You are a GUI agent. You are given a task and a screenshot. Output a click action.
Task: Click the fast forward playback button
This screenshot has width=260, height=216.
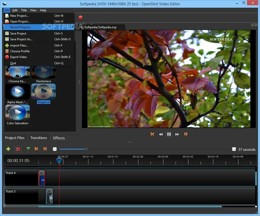(x=177, y=134)
